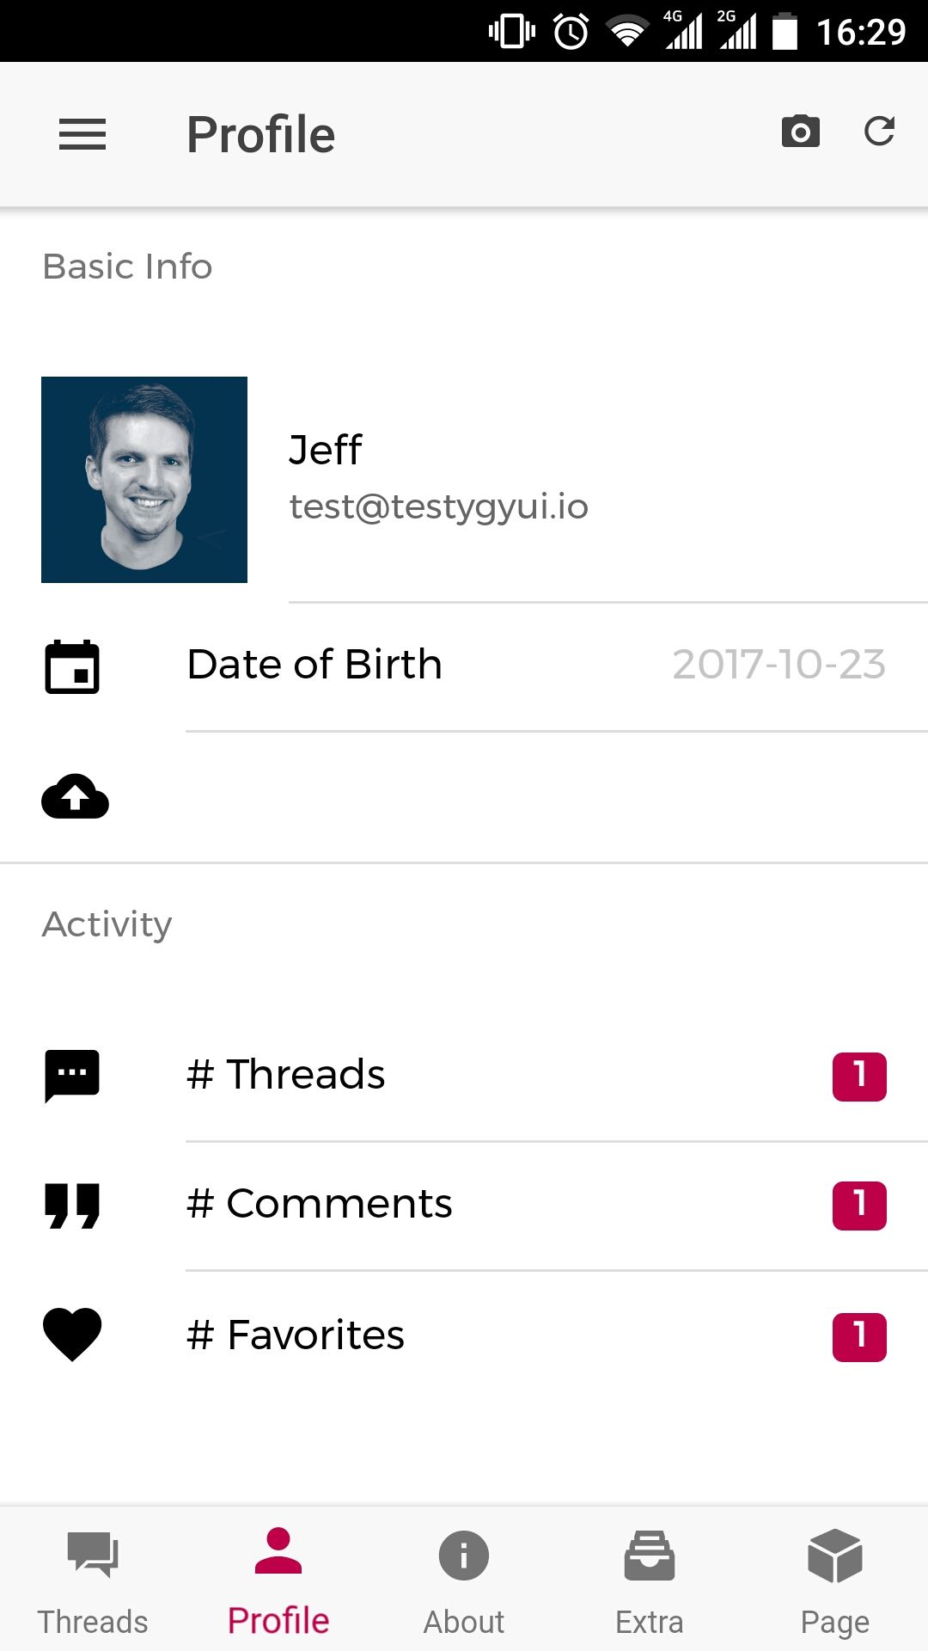
Task: Tap the email test@testygyui.io
Action: point(439,506)
